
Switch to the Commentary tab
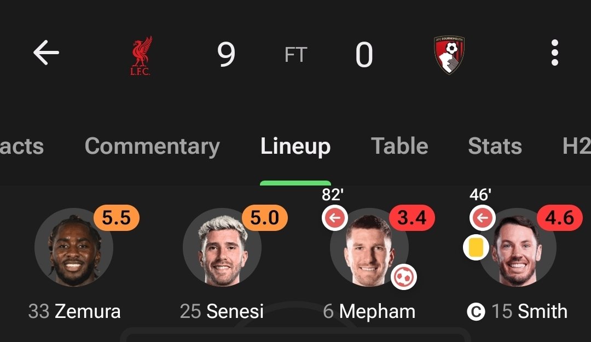click(152, 146)
